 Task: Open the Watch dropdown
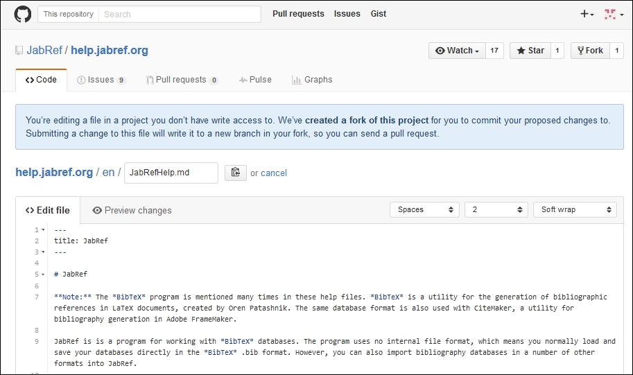457,51
